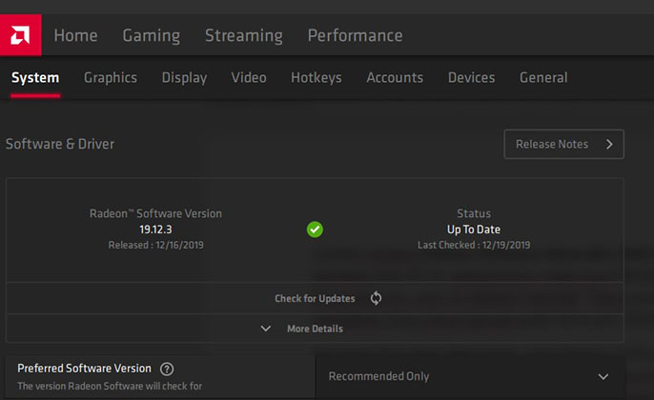Viewport: 654px width, 400px height.
Task: Click Check for Updates
Action: click(315, 298)
